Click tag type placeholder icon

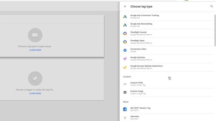[35, 35]
